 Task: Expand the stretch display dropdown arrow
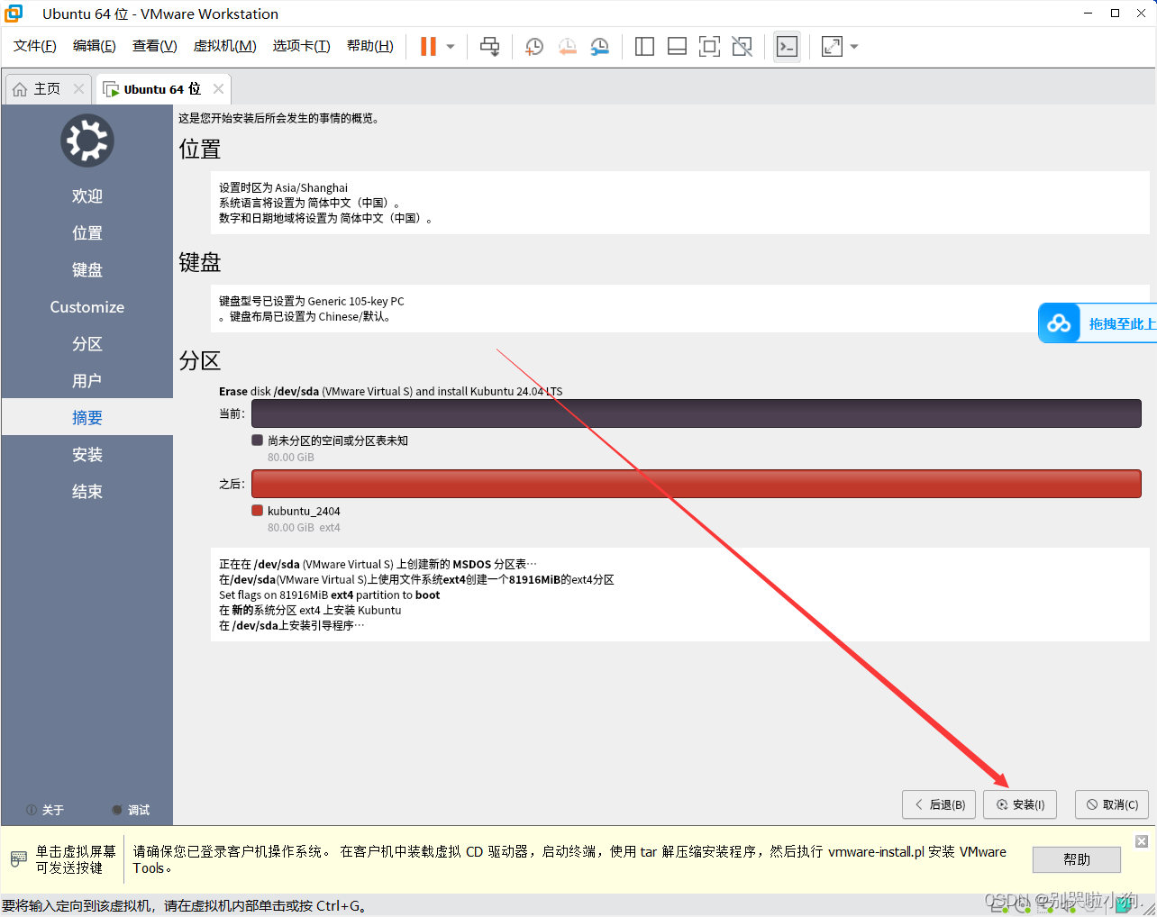[854, 47]
